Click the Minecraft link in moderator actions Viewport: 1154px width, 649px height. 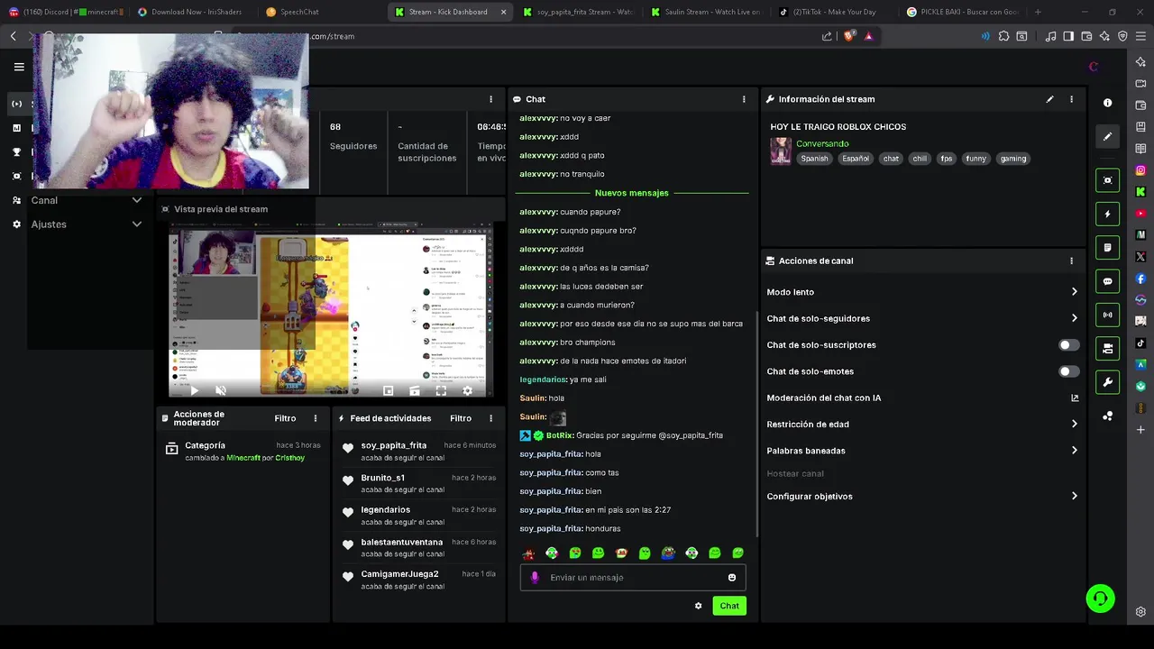coord(243,458)
